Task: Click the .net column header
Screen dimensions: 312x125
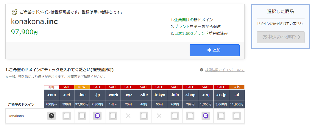Action: point(67,95)
